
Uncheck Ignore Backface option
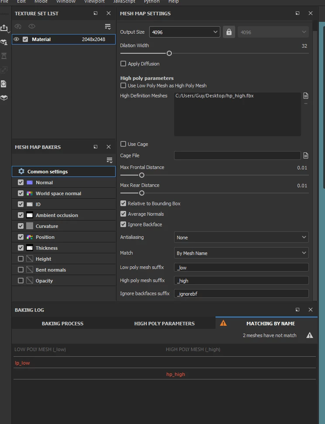coord(123,224)
